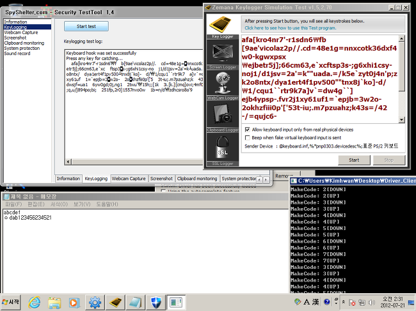Click the Remove button behind Zemana window

pyautogui.click(x=286, y=176)
